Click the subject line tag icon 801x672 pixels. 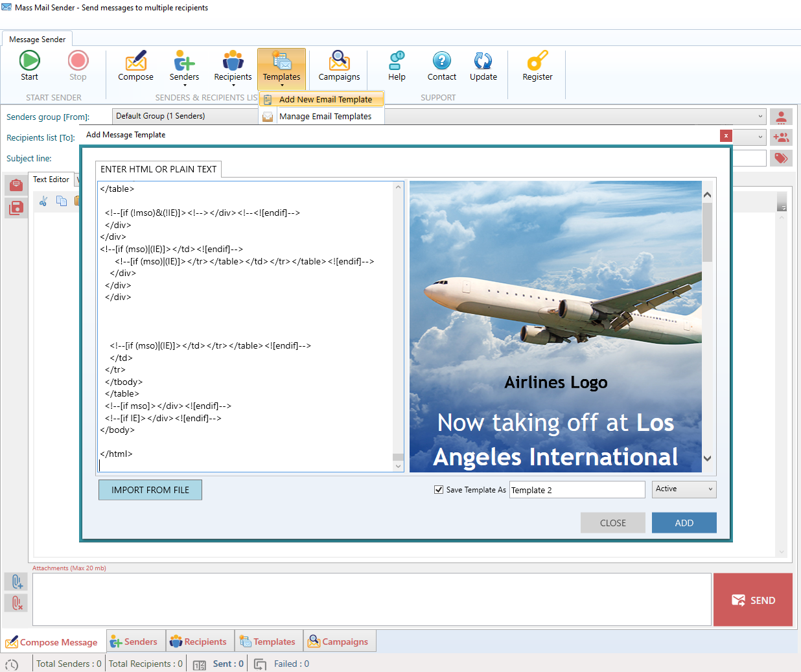pyautogui.click(x=781, y=158)
